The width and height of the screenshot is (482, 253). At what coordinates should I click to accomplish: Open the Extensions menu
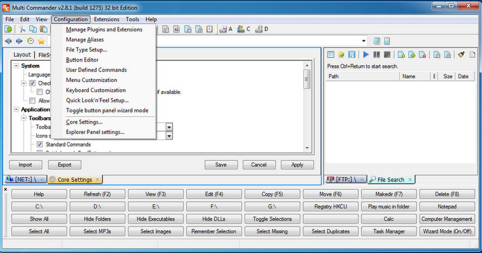pyautogui.click(x=107, y=19)
